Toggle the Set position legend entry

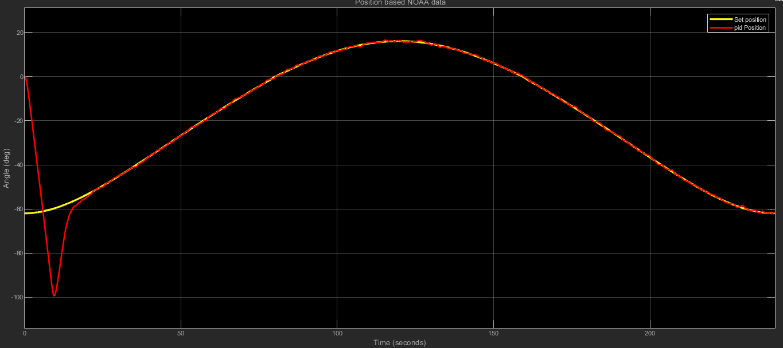point(750,20)
